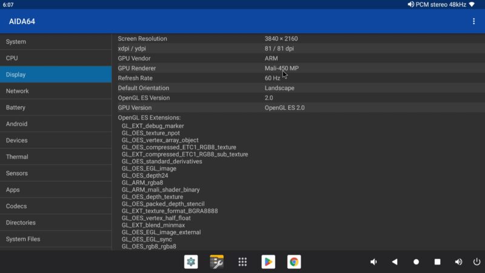Select the OpenGL ES 2.0 value
The image size is (485, 273).
[284, 108]
